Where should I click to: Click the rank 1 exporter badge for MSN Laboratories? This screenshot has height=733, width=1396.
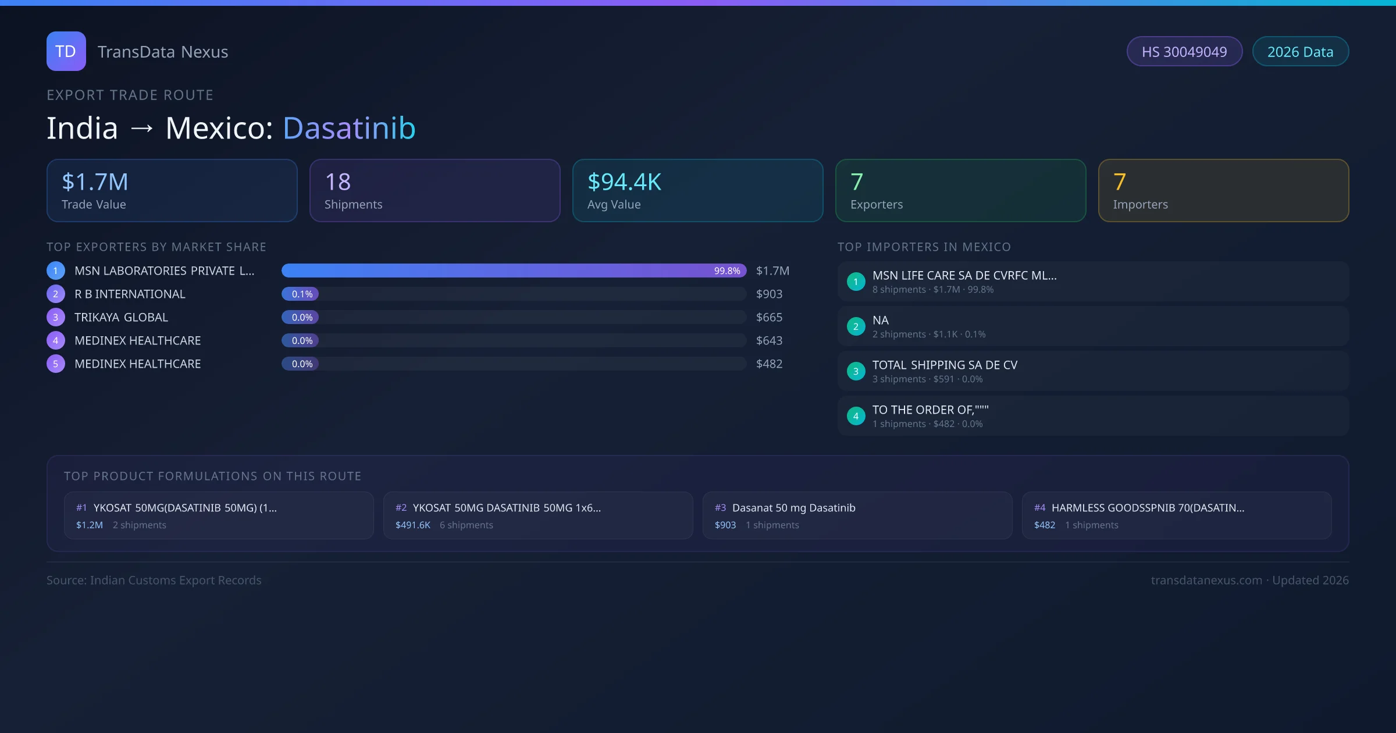(56, 271)
